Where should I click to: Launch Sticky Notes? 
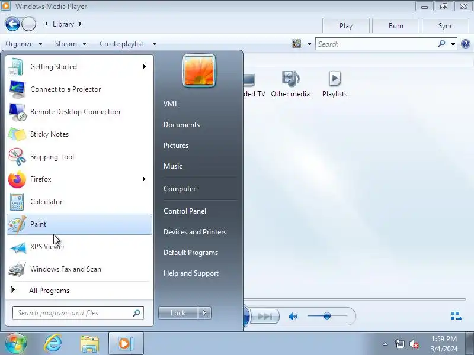click(79, 134)
